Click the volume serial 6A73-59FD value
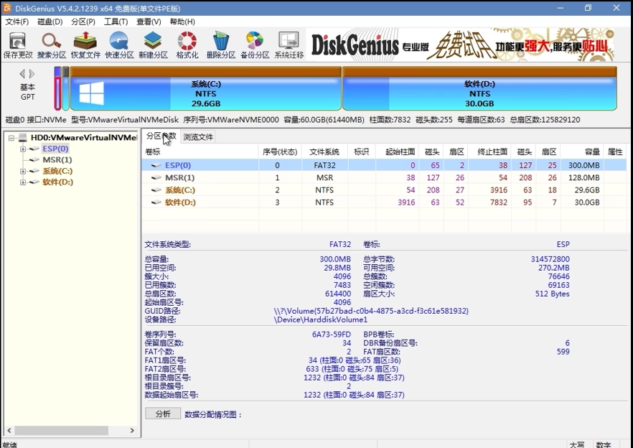The image size is (633, 448). pyautogui.click(x=332, y=335)
